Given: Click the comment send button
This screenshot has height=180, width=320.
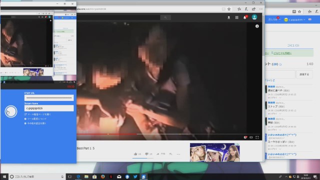Looking at the screenshot, I should (x=304, y=74).
